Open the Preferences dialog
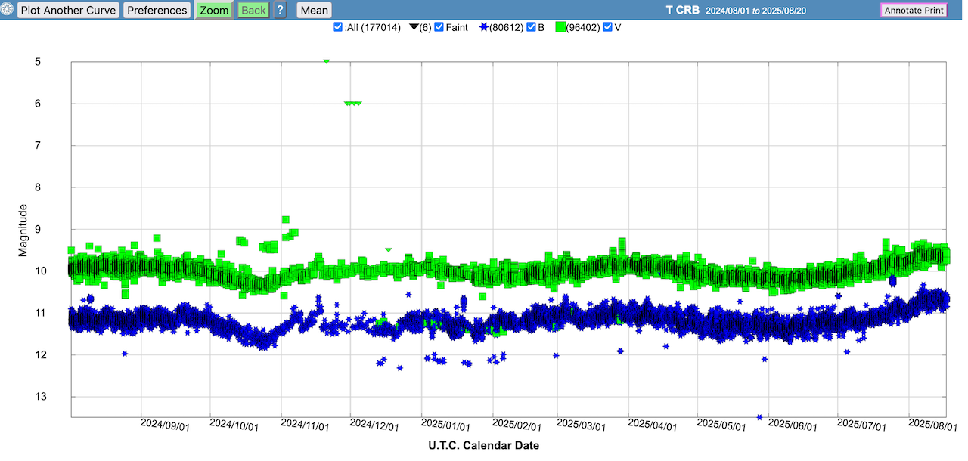The width and height of the screenshot is (968, 461). (157, 10)
